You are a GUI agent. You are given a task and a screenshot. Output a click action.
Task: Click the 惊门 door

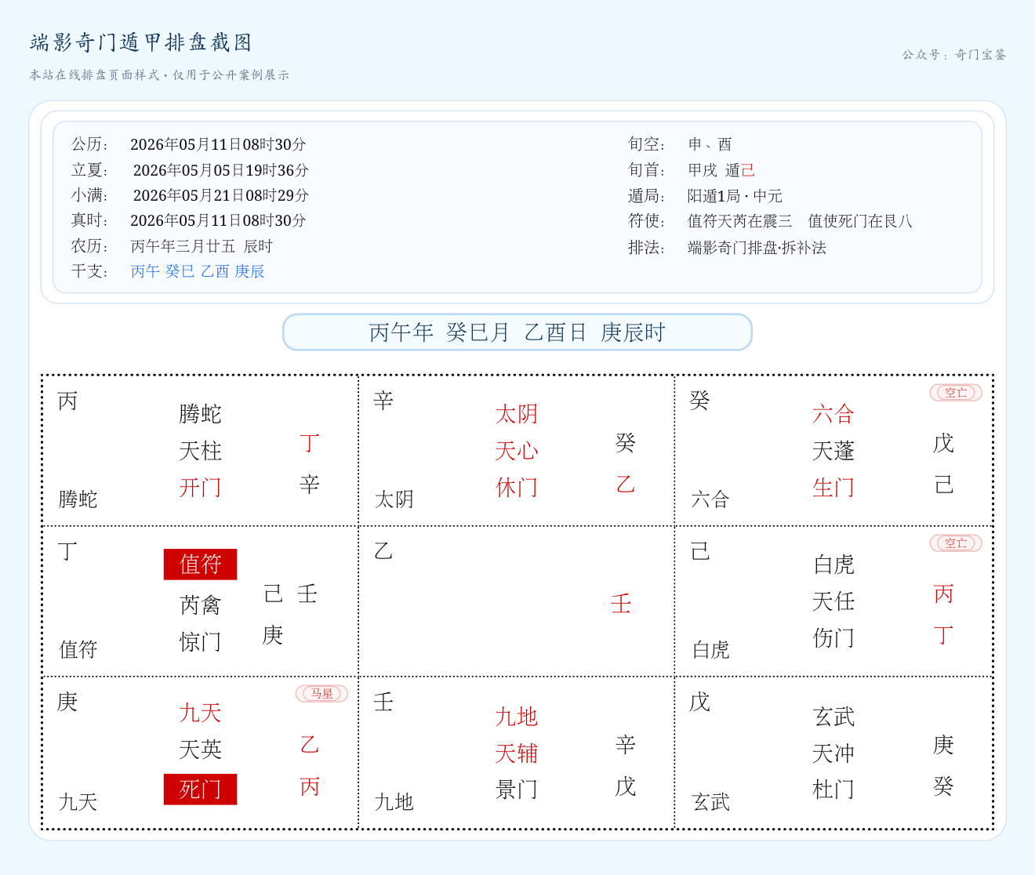(x=200, y=642)
